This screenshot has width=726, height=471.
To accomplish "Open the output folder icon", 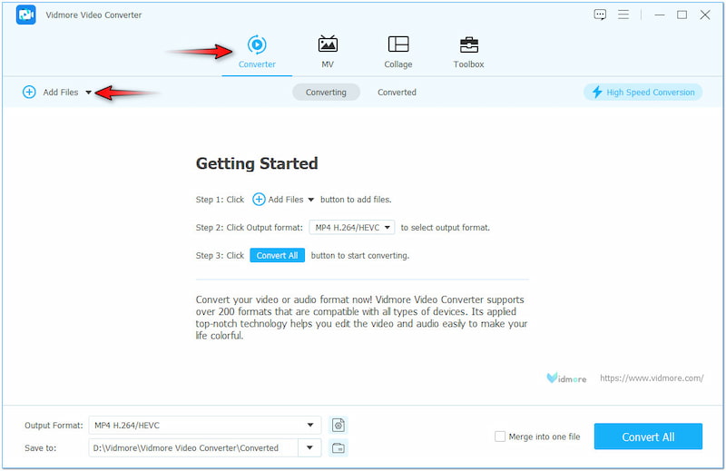I will pos(338,447).
